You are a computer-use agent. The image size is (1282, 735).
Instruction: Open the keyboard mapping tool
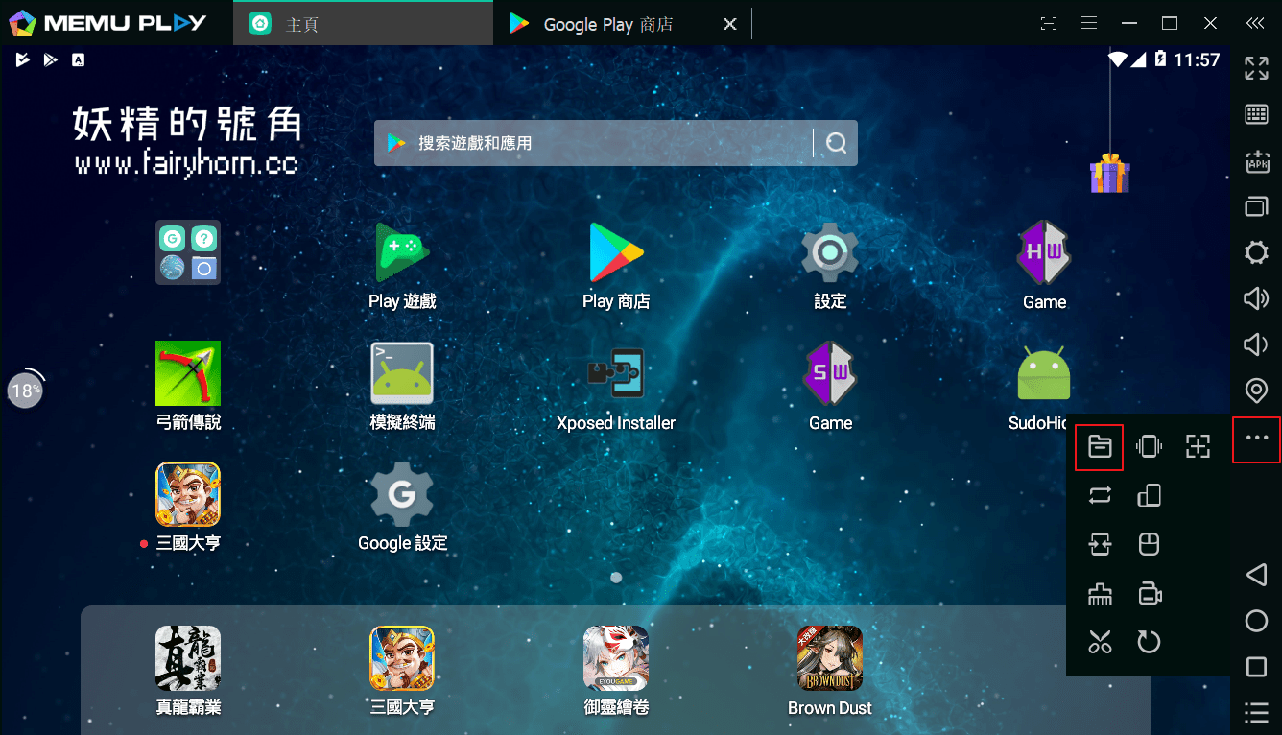1256,114
